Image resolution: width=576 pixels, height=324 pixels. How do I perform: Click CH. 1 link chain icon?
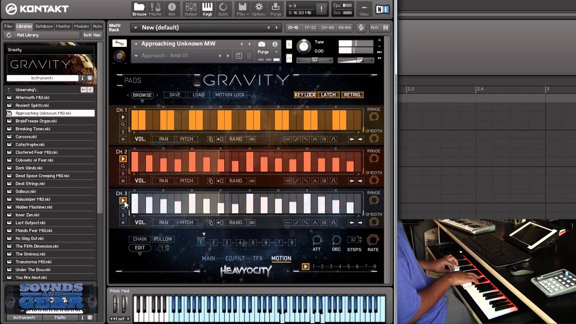click(x=252, y=139)
